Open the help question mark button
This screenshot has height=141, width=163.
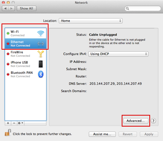click(x=153, y=121)
